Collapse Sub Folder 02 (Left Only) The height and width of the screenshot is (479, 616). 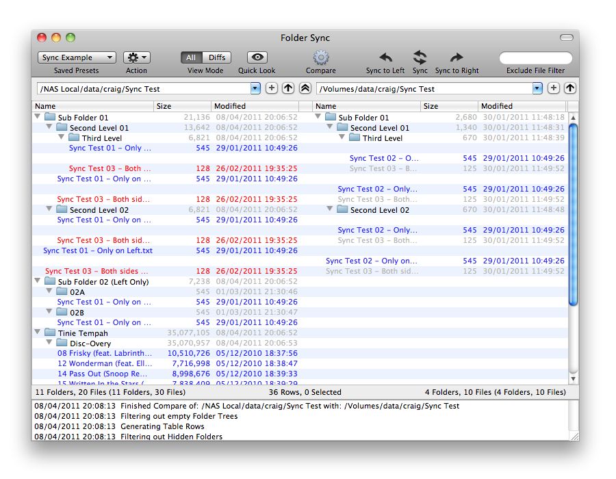pyautogui.click(x=38, y=281)
